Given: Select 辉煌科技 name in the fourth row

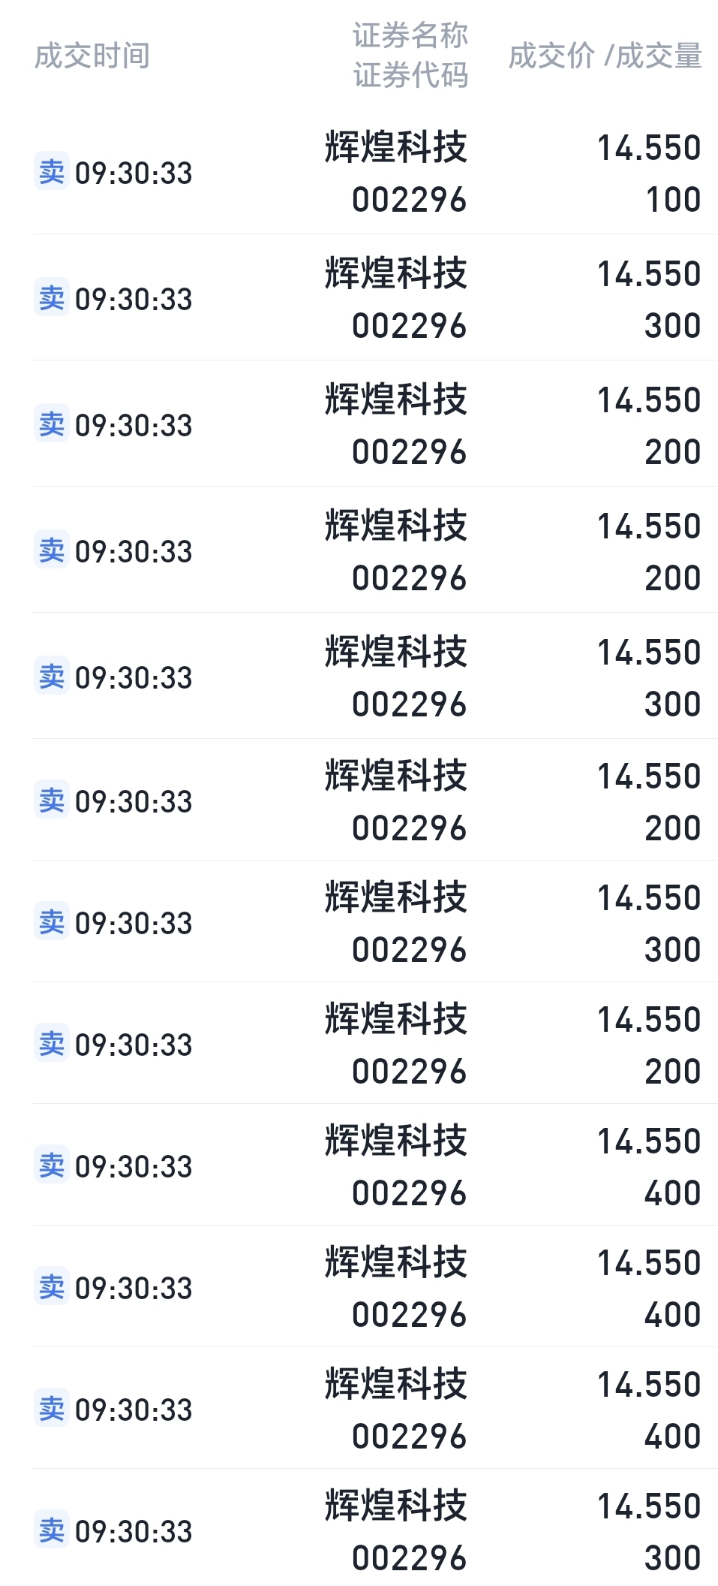Looking at the screenshot, I should tap(395, 526).
